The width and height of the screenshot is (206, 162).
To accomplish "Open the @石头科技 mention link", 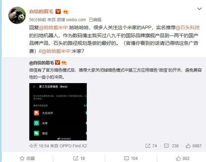I will click(x=188, y=28).
